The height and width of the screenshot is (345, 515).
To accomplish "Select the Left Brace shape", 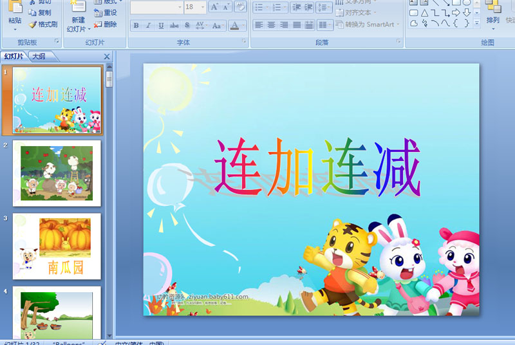I will pos(456,23).
